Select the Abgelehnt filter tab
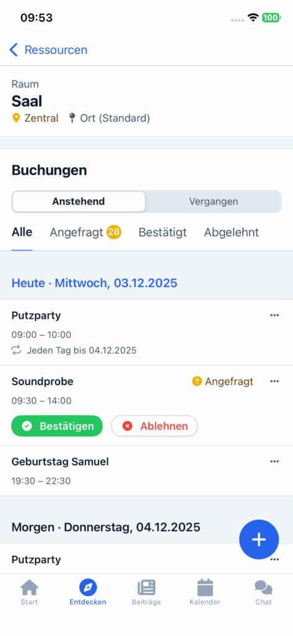The height and width of the screenshot is (636, 293). coord(232,232)
